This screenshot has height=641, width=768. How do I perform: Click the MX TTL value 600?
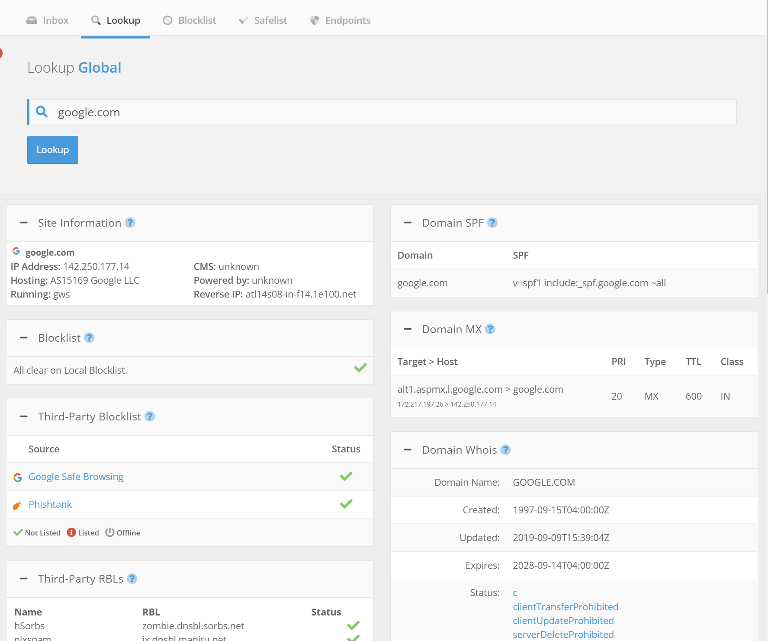pyautogui.click(x=694, y=396)
